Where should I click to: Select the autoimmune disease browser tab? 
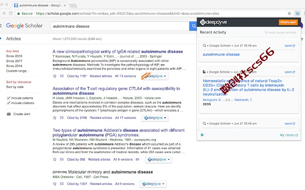[x=40, y=5]
